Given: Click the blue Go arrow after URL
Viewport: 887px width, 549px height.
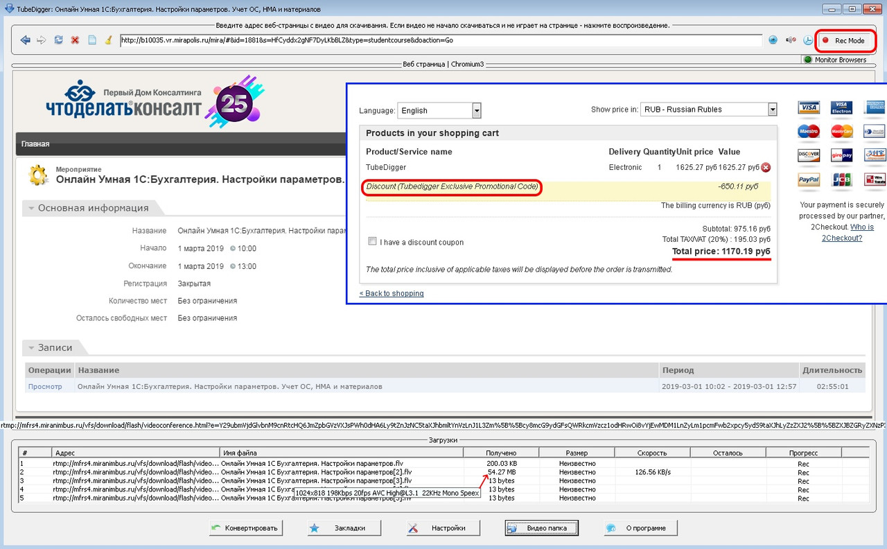Looking at the screenshot, I should coord(773,40).
